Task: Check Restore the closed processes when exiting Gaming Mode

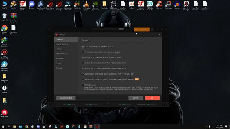Action: 83,63
